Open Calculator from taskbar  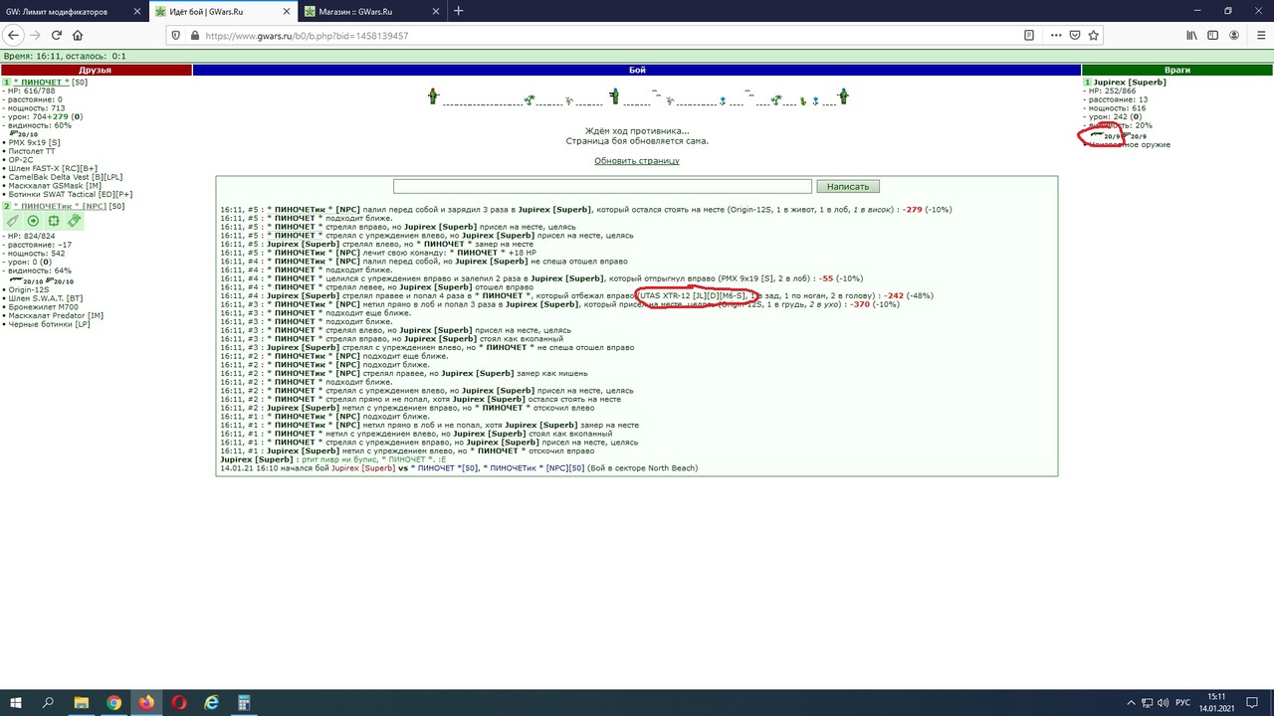pos(244,702)
